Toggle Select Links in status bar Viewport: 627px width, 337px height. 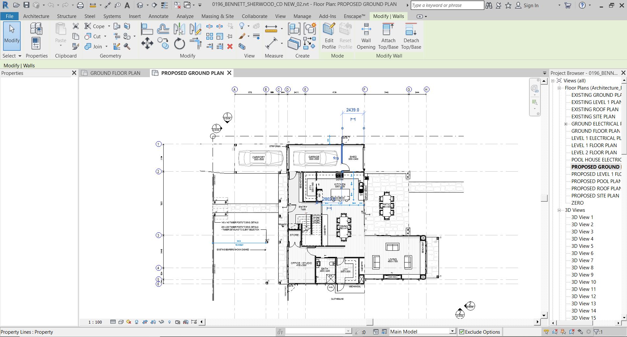point(546,332)
